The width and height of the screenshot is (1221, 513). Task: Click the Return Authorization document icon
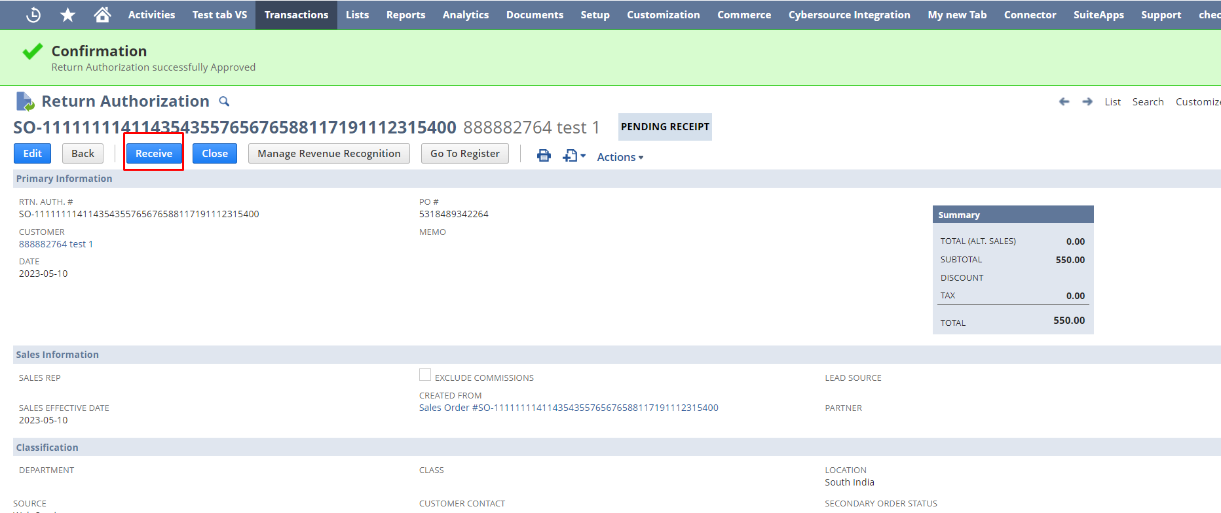25,101
